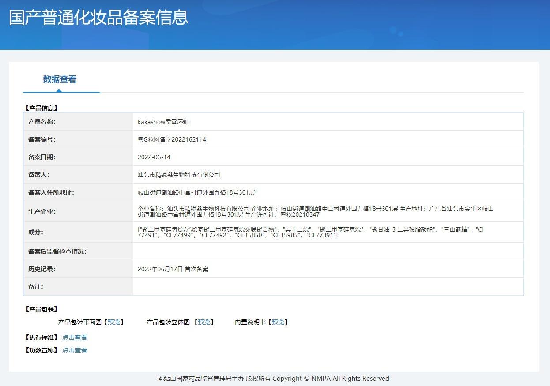Click product name kakashow柔雾唇釉
Screen dimensions: 550x386
[163, 122]
